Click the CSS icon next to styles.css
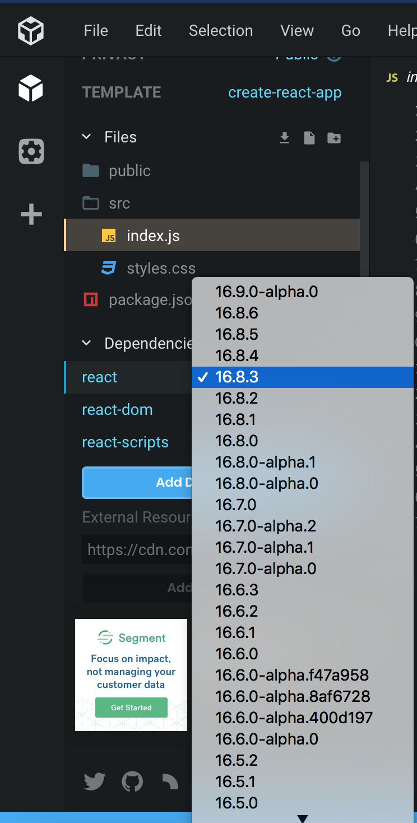 pyautogui.click(x=109, y=268)
